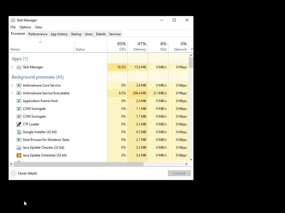Click the icon of the COM Surrogate row using 1.7 MB
Viewport: 285px width, 213px height.
pyautogui.click(x=19, y=116)
